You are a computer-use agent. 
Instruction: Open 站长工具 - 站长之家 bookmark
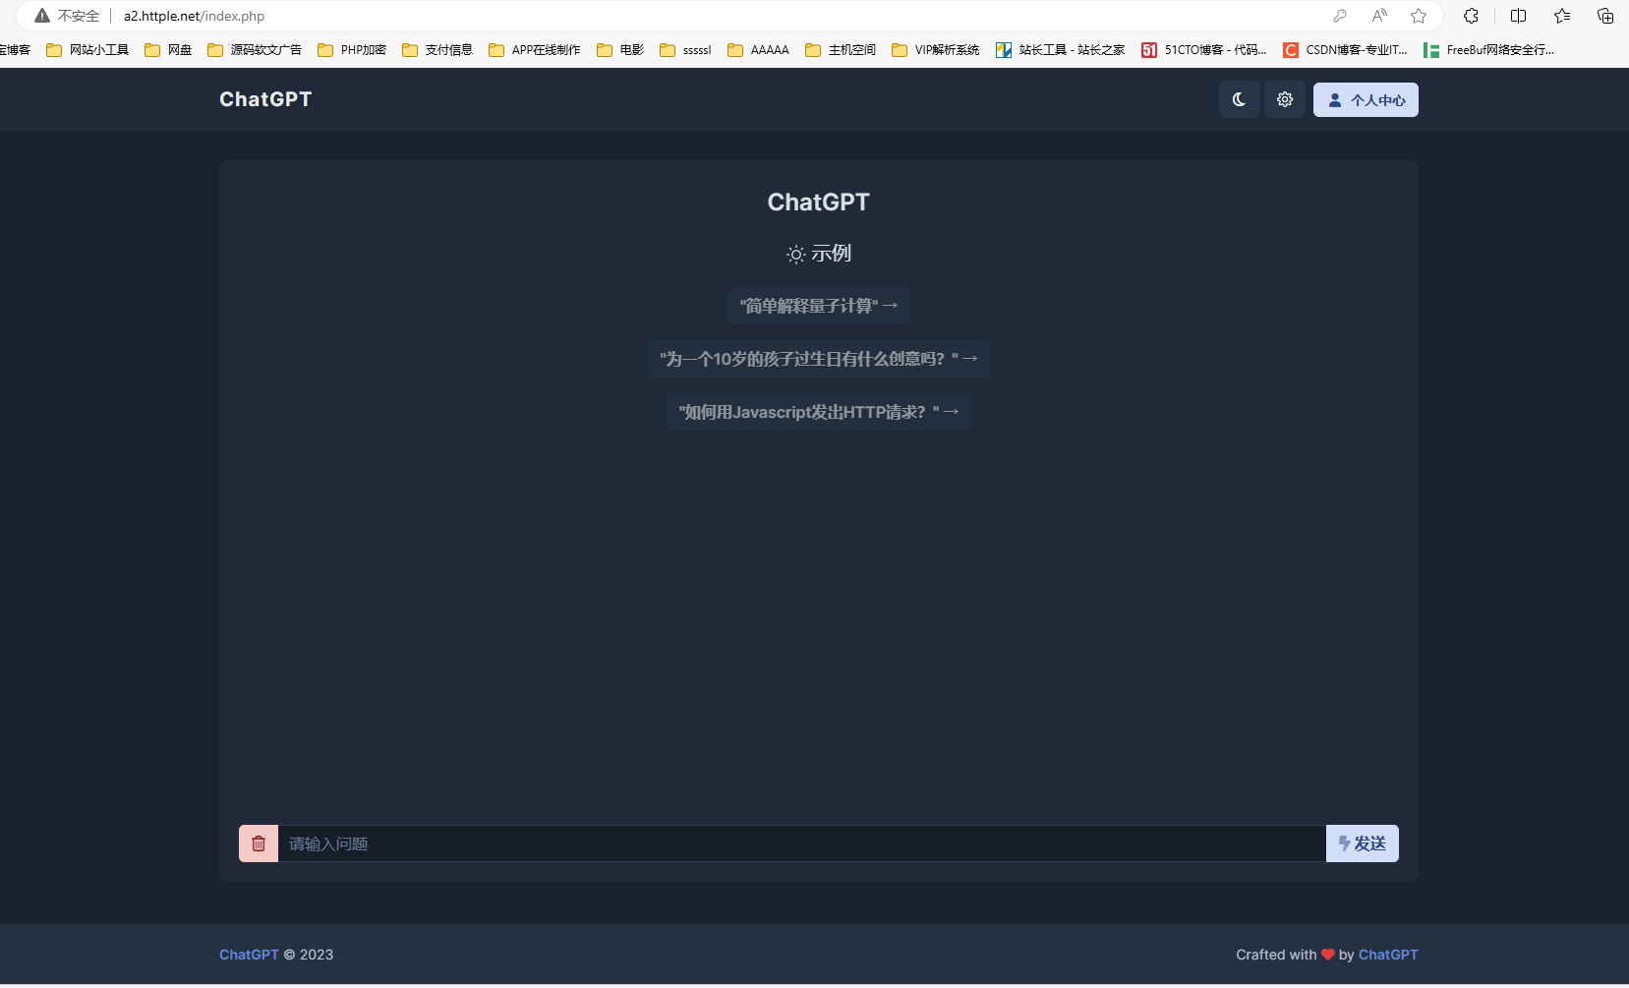click(x=1061, y=50)
